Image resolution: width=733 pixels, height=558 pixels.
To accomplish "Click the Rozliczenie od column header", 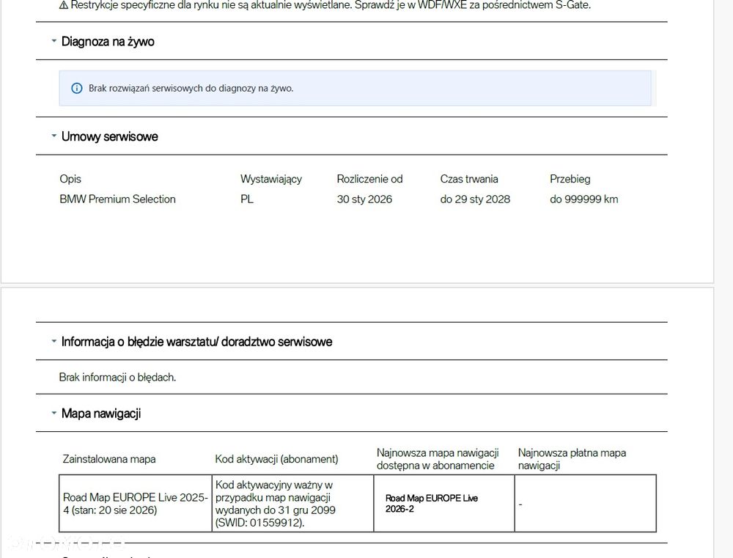I will click(369, 179).
